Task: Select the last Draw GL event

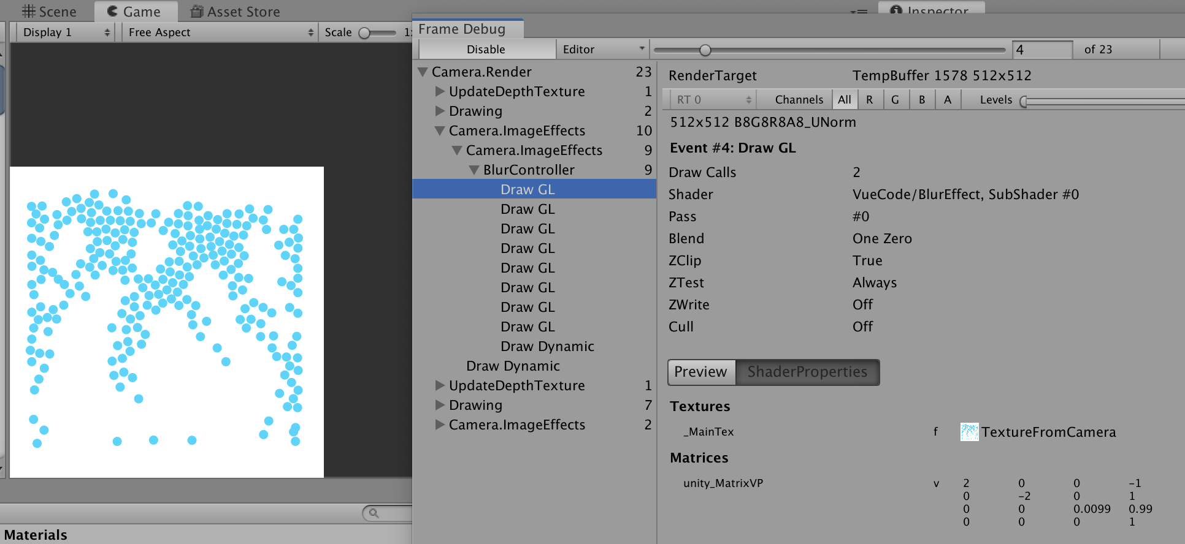Action: pyautogui.click(x=534, y=327)
